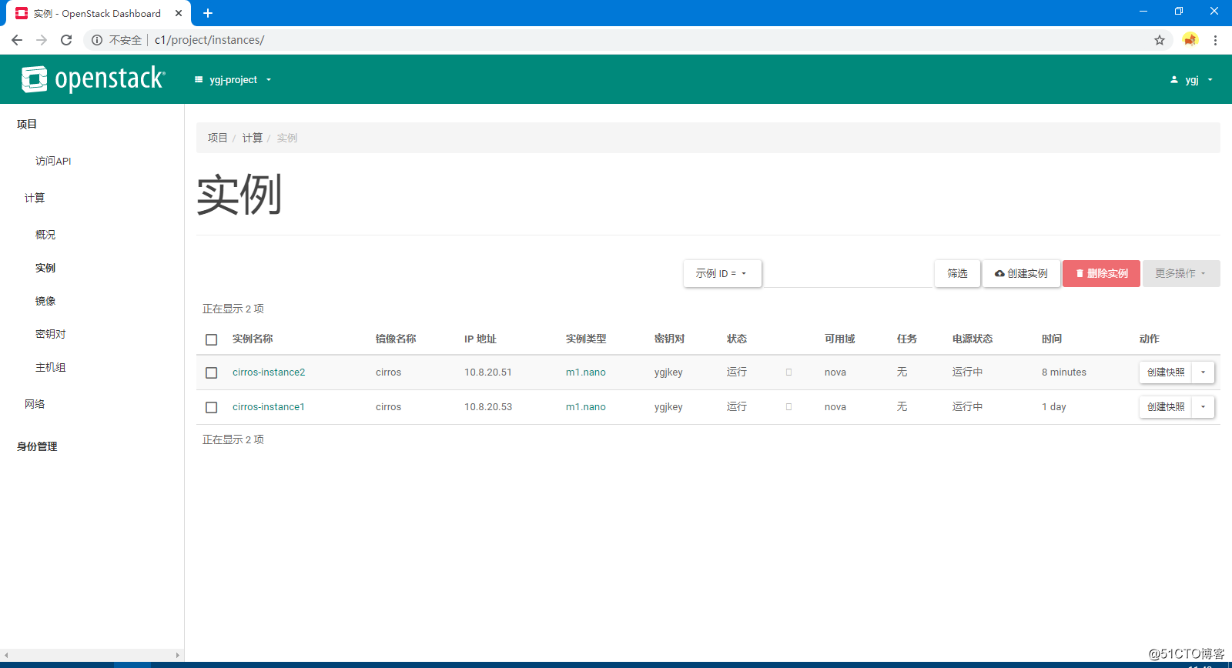Expand the actions arrow for cirros-instance1
Image resolution: width=1232 pixels, height=668 pixels.
[x=1203, y=407]
